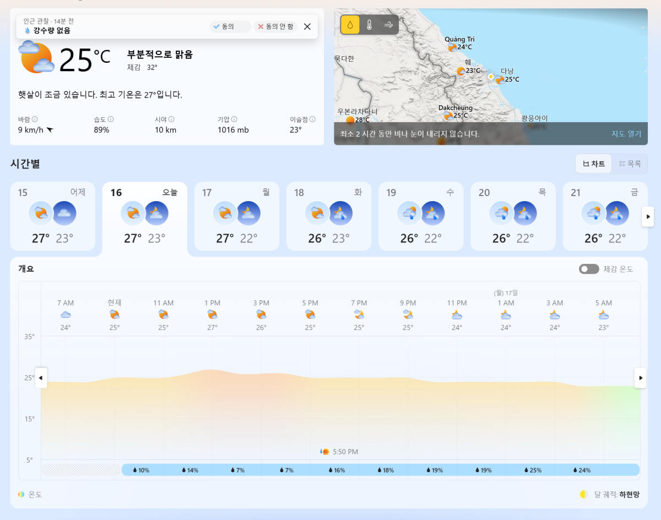Select day card 21 금
The image size is (661, 520).
pos(605,216)
